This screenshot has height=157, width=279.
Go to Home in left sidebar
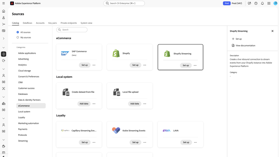pos(4,11)
